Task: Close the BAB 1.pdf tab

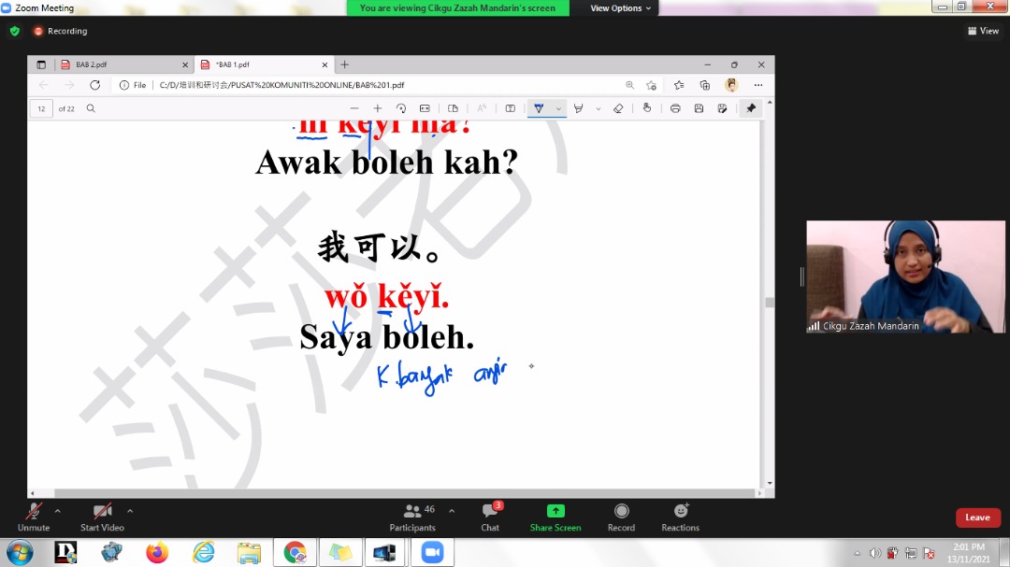Action: [325, 65]
